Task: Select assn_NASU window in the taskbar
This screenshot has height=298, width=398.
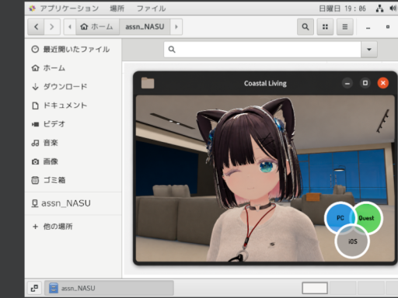Action: [x=109, y=288]
